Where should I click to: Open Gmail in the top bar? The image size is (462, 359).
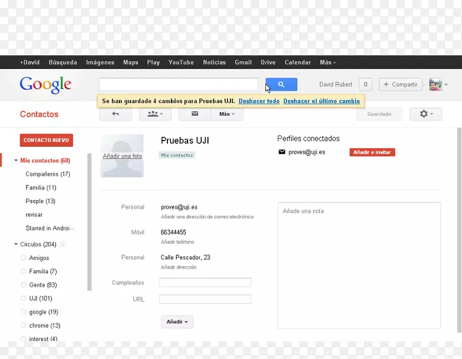[x=243, y=62]
